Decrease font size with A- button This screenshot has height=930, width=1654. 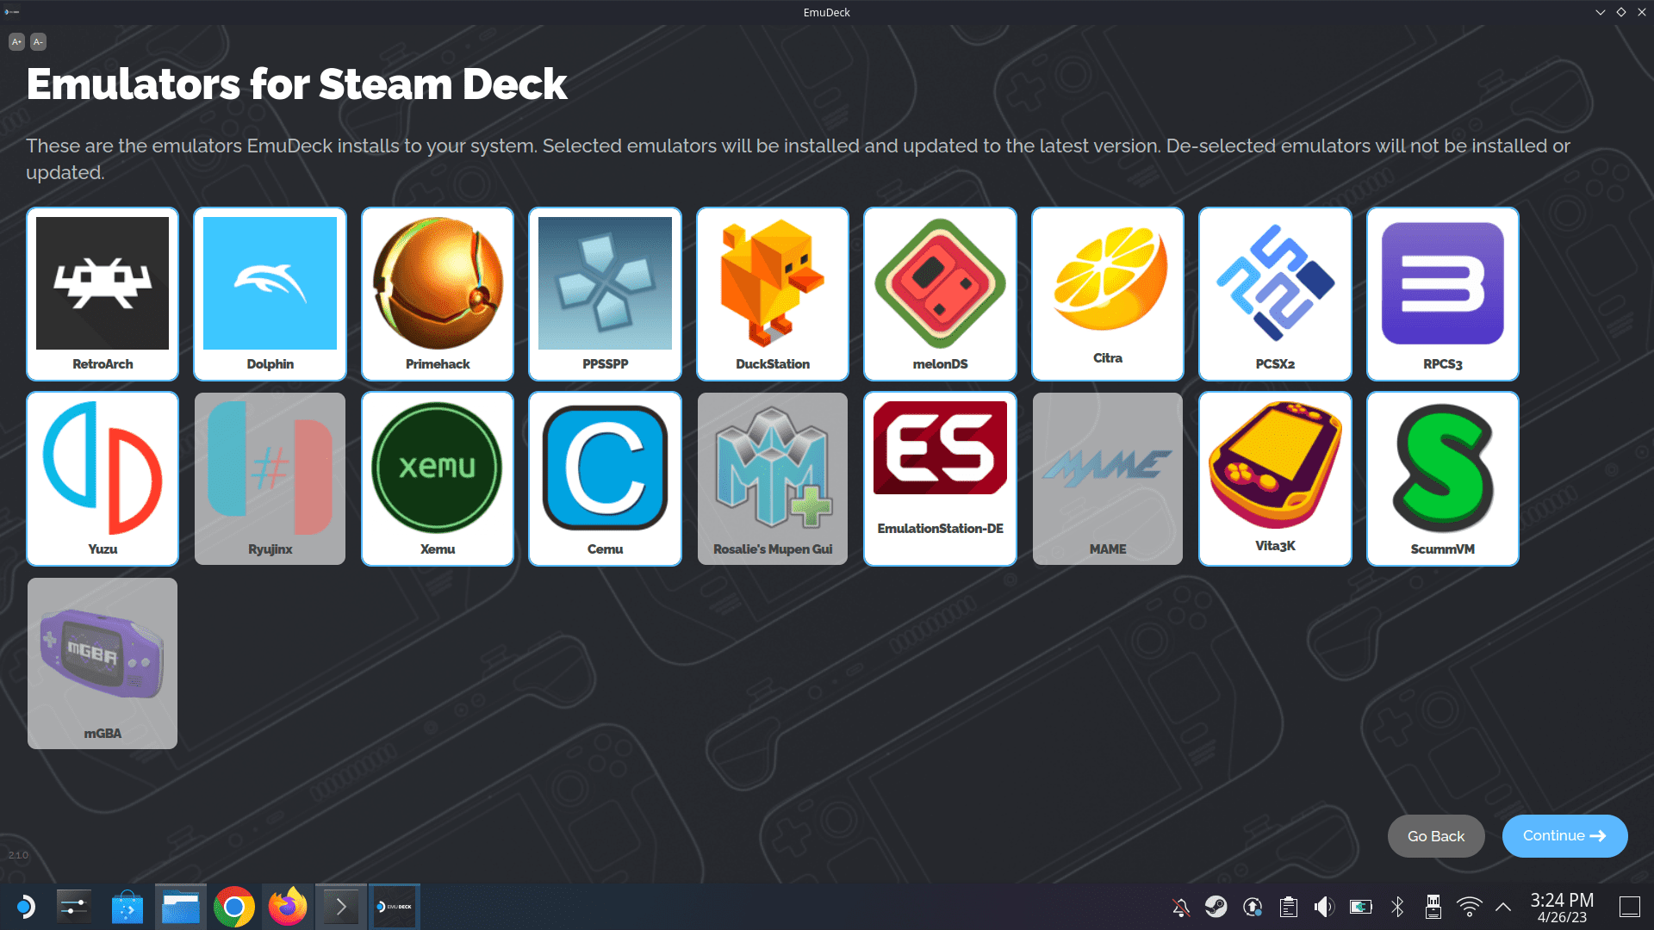pos(38,41)
